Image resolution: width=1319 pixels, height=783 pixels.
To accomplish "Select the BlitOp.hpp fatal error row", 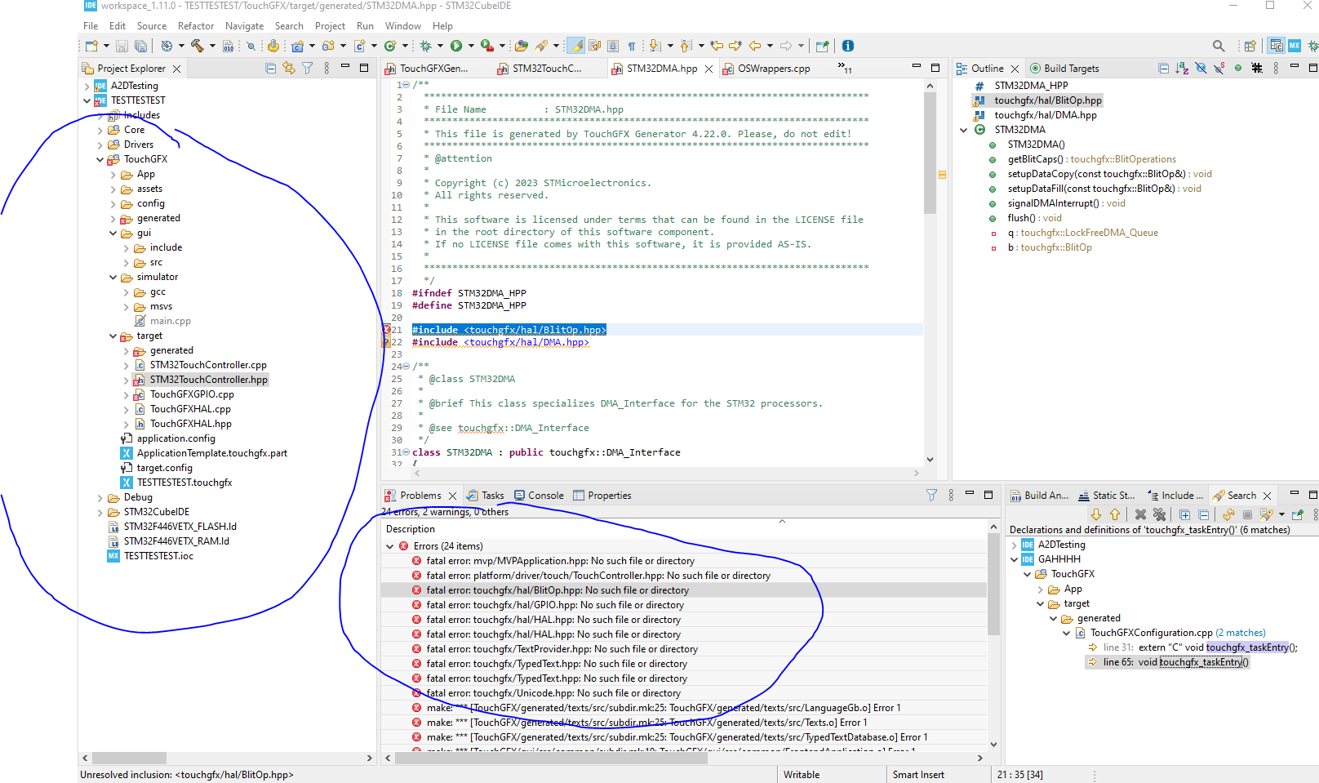I will 557,590.
